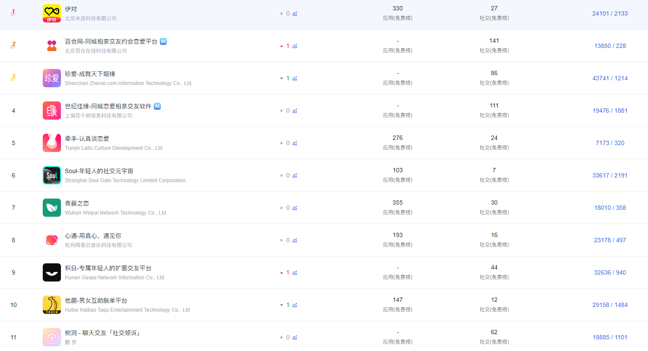
Task: Click the 牵手 app icon
Action: coord(51,143)
